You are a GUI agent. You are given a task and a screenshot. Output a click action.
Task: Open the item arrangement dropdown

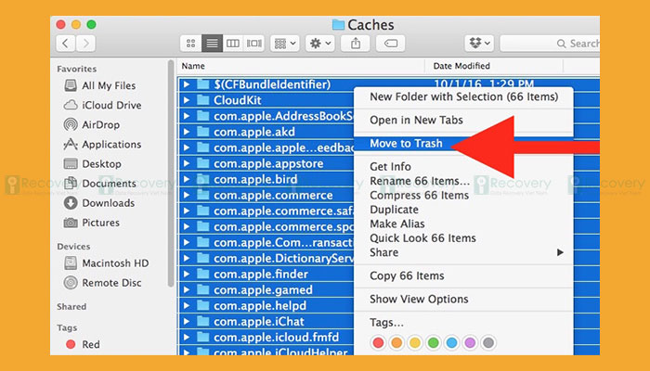pyautogui.click(x=285, y=44)
